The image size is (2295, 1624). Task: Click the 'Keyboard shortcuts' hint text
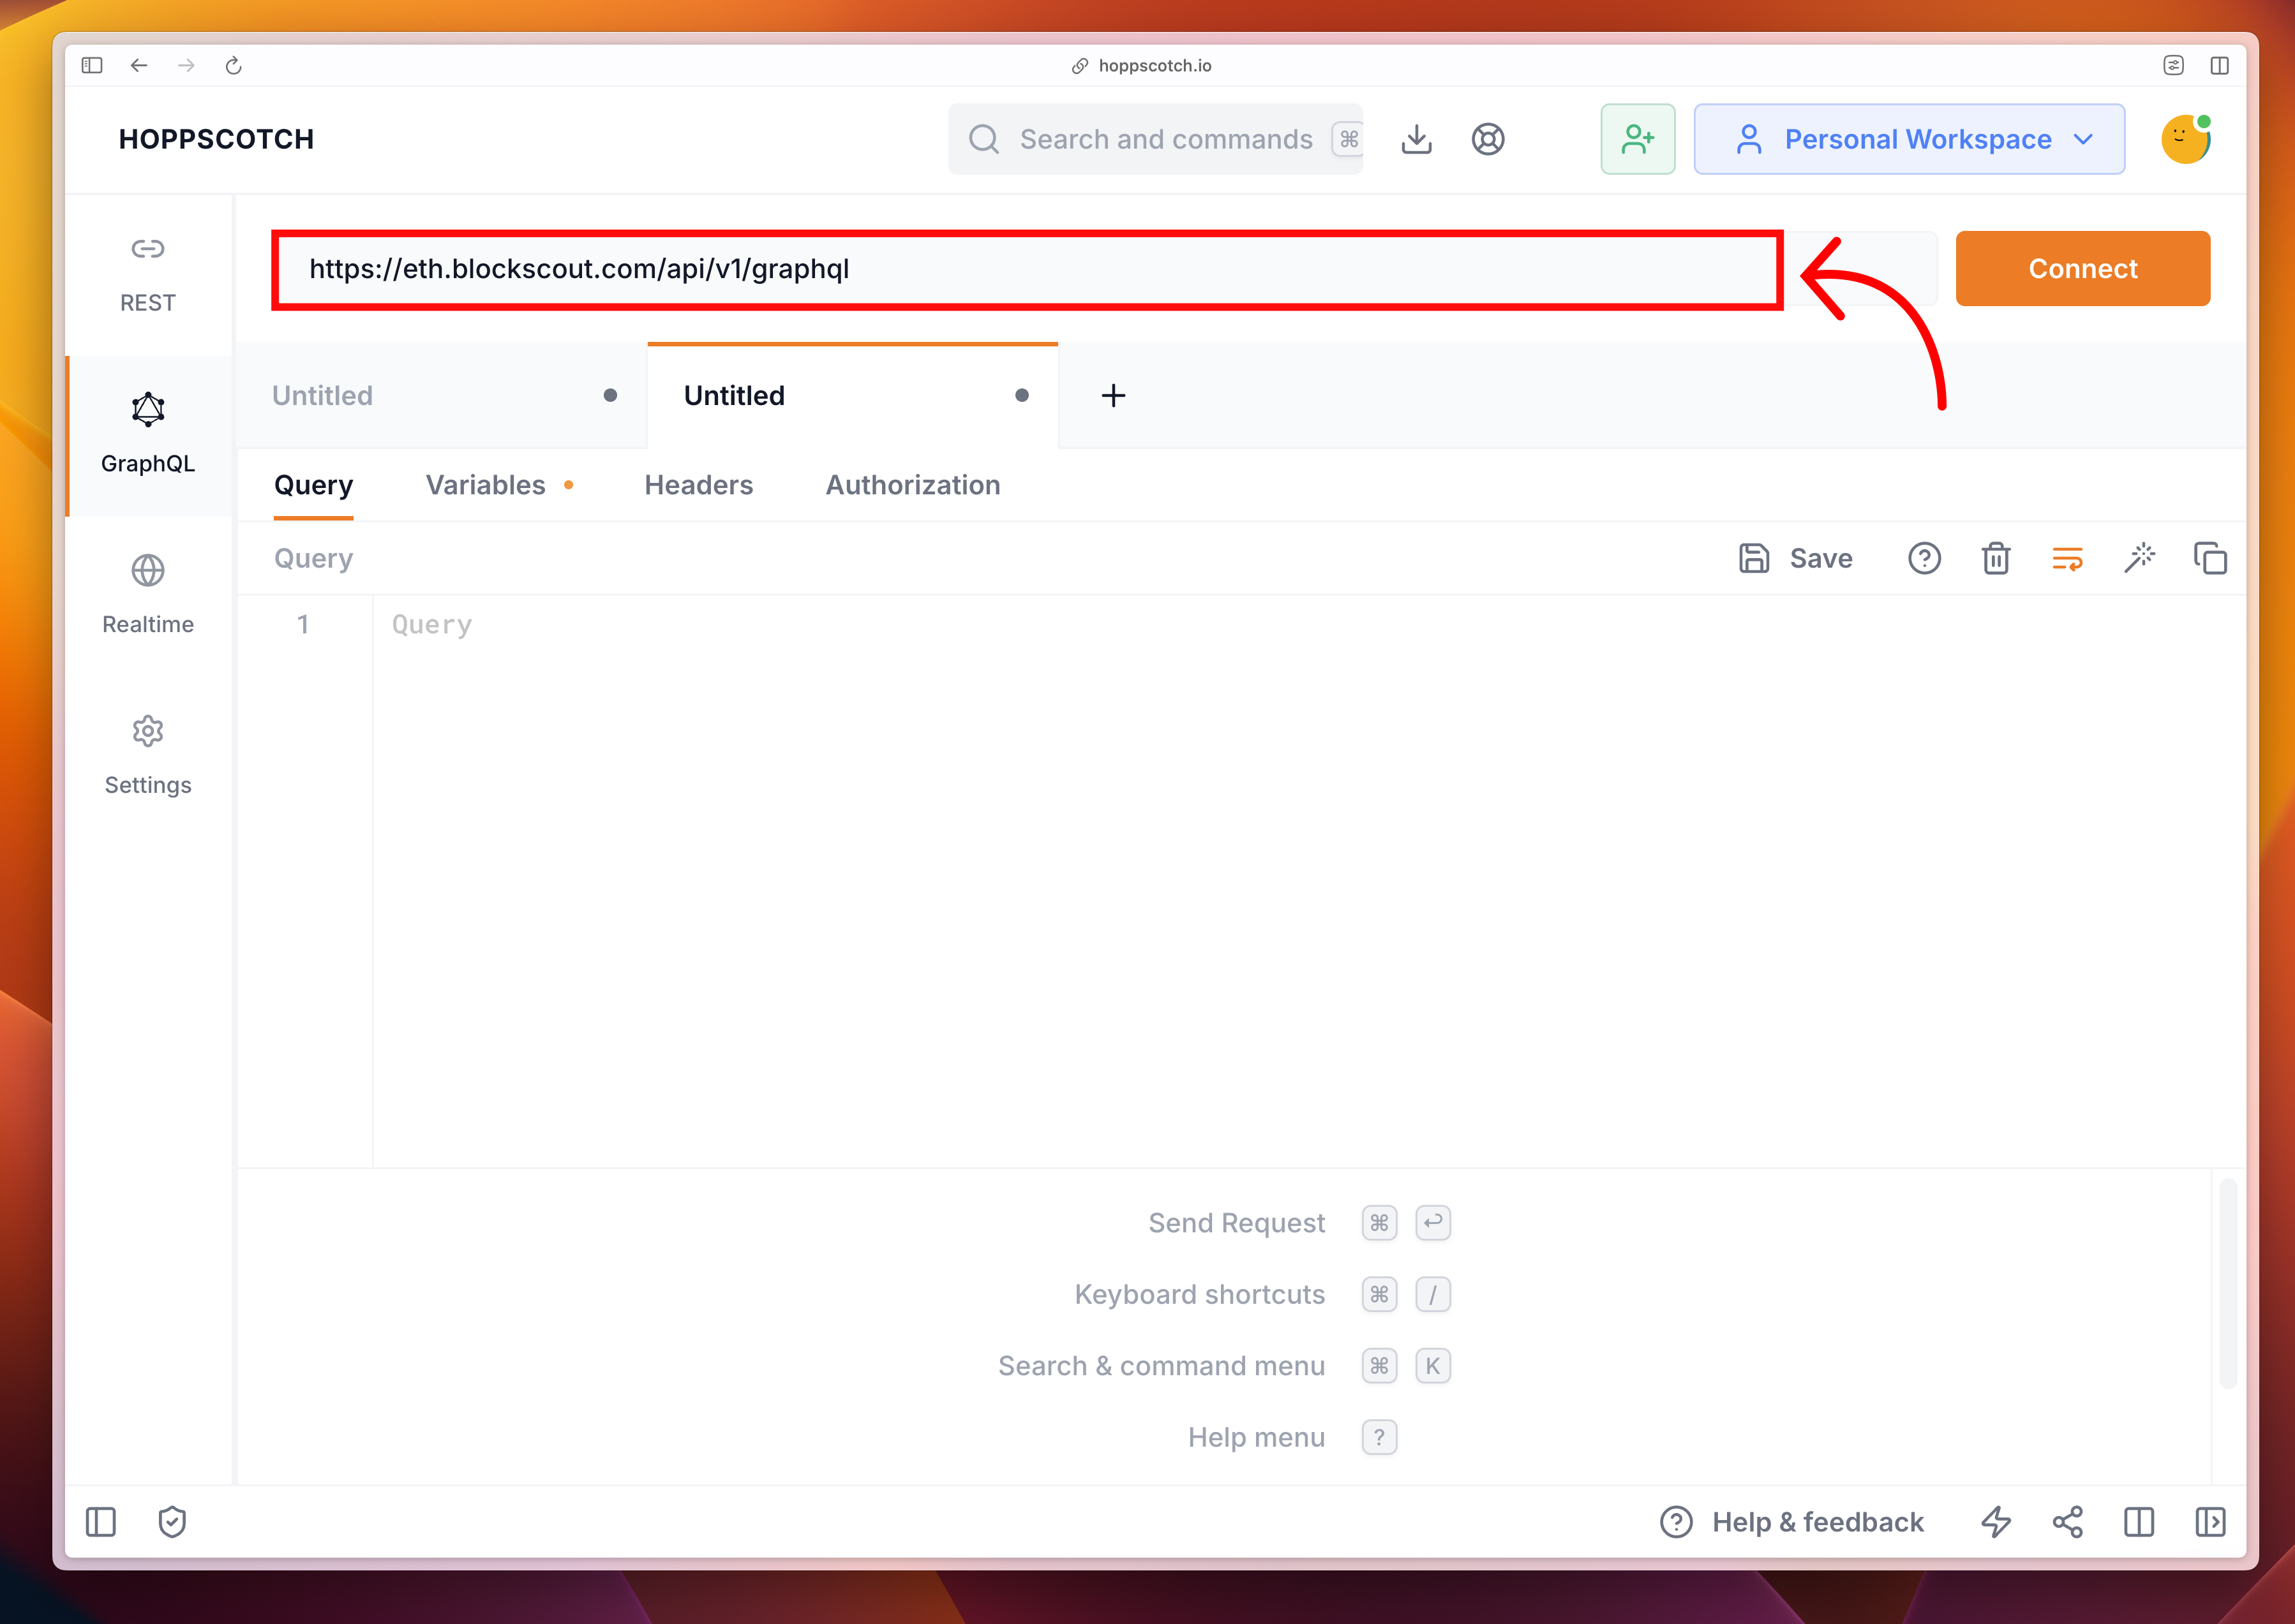click(1200, 1294)
